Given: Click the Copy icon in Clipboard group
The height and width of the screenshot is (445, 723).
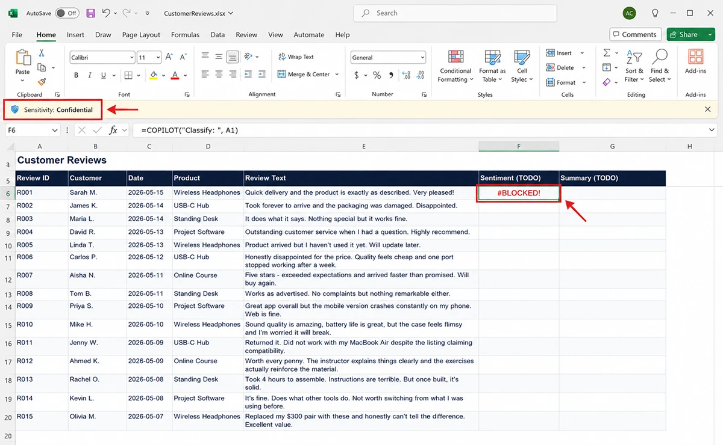Looking at the screenshot, I should 42,67.
